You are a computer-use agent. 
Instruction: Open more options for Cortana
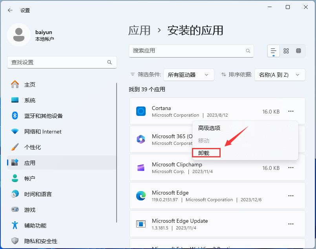pos(291,111)
